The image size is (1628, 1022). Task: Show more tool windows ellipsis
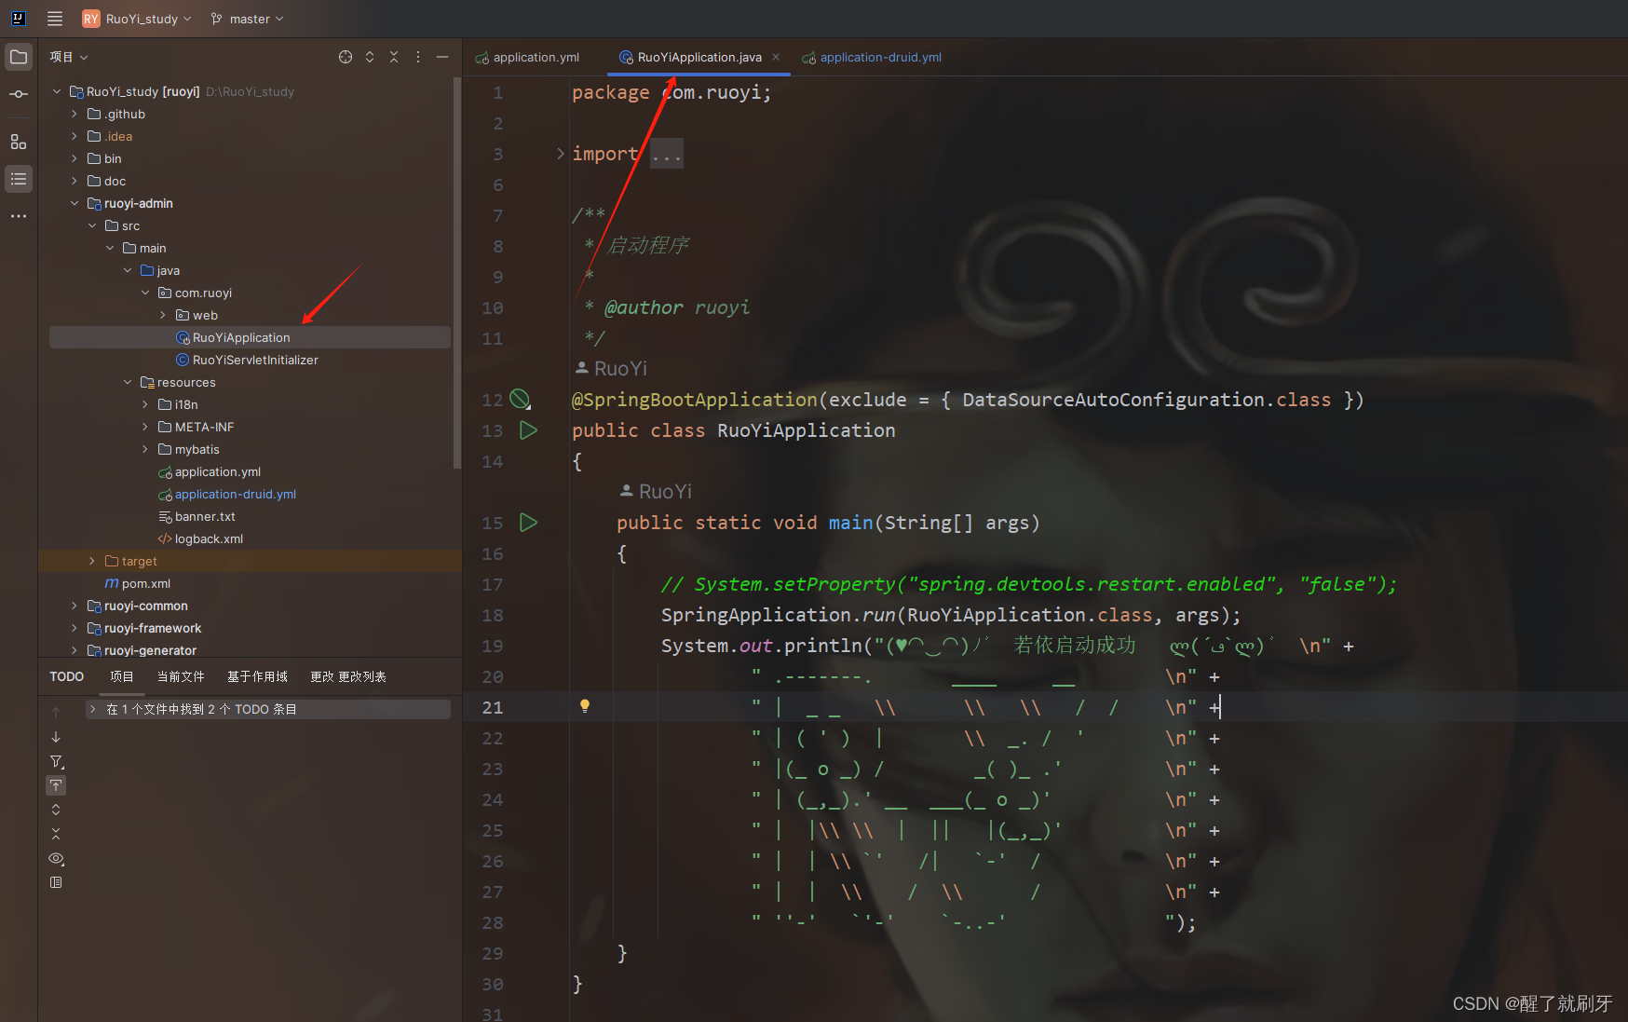coord(19,216)
